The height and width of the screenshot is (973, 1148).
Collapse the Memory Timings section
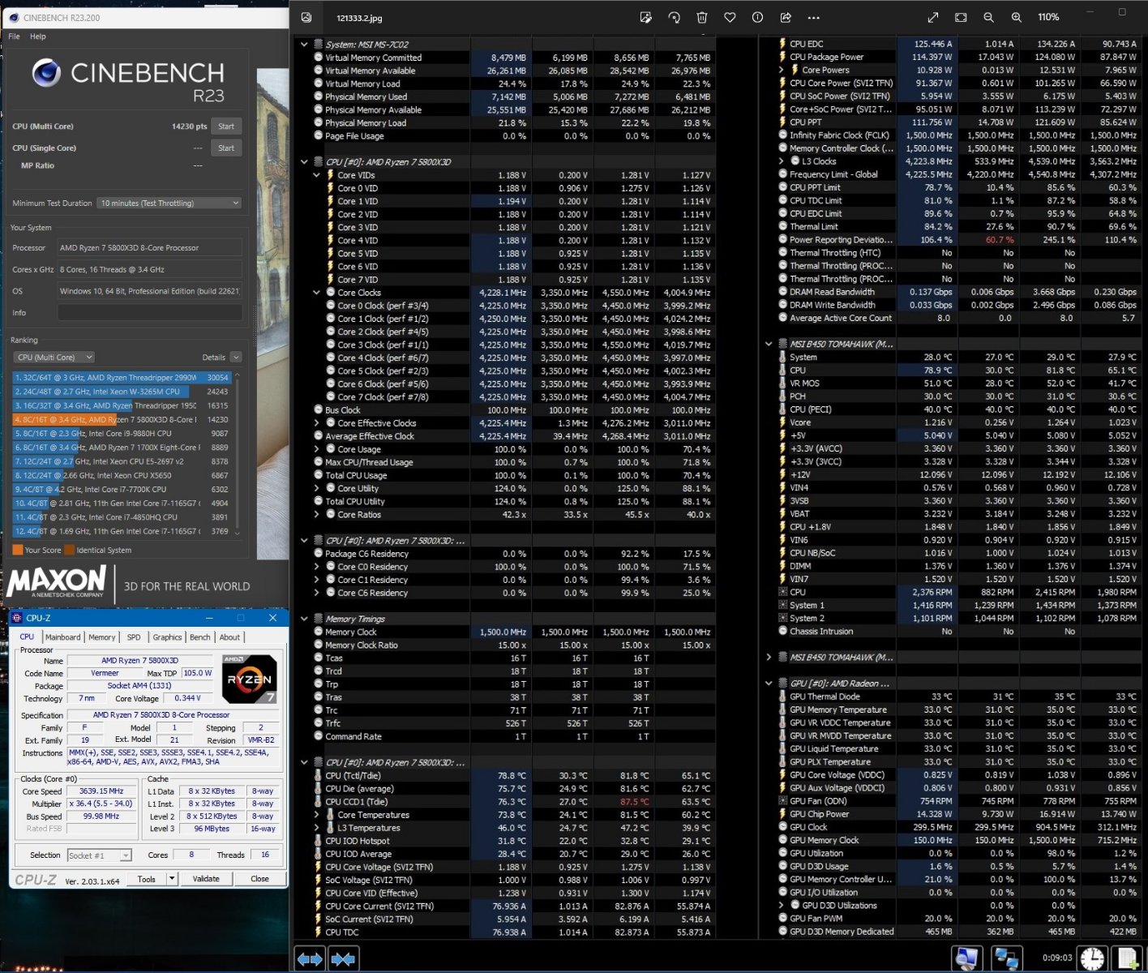(304, 619)
